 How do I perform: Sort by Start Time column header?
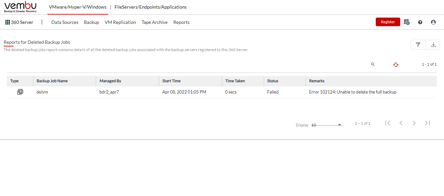tap(171, 81)
